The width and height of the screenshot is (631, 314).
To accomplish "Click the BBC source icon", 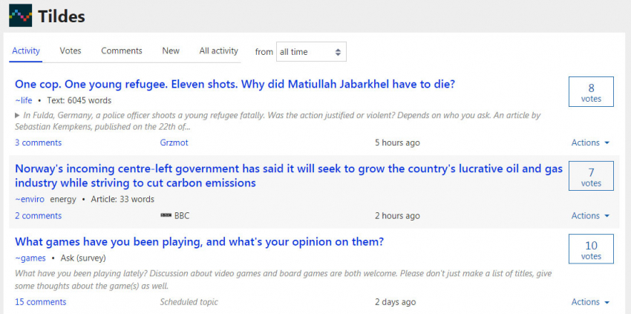I will (165, 216).
